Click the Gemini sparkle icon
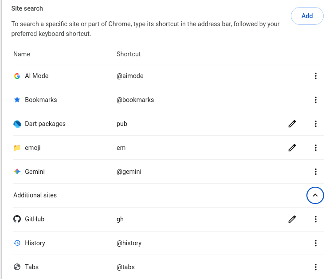The image size is (333, 279). tap(17, 172)
